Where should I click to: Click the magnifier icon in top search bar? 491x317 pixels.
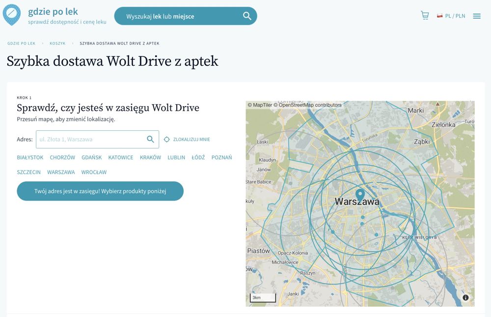pyautogui.click(x=247, y=16)
